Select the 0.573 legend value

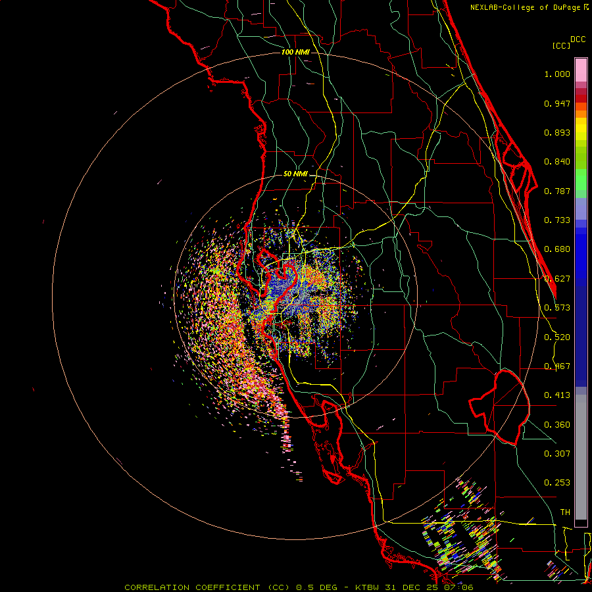[557, 308]
